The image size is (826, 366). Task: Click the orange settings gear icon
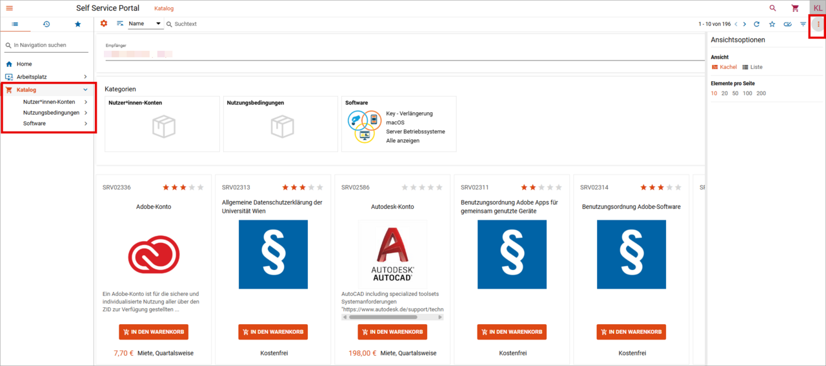(x=104, y=24)
